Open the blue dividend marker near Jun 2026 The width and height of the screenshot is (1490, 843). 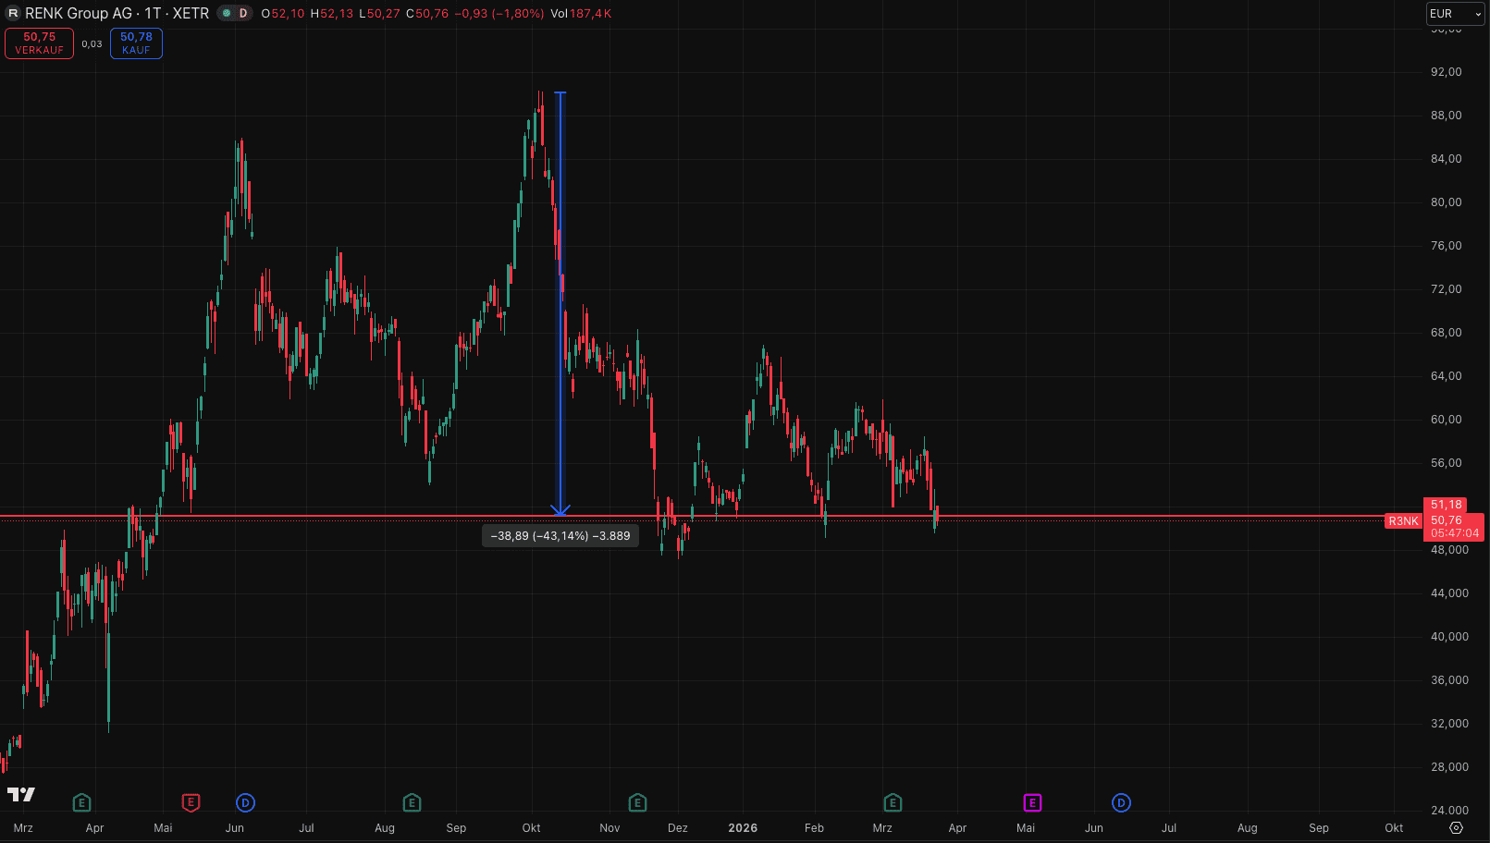1121,802
